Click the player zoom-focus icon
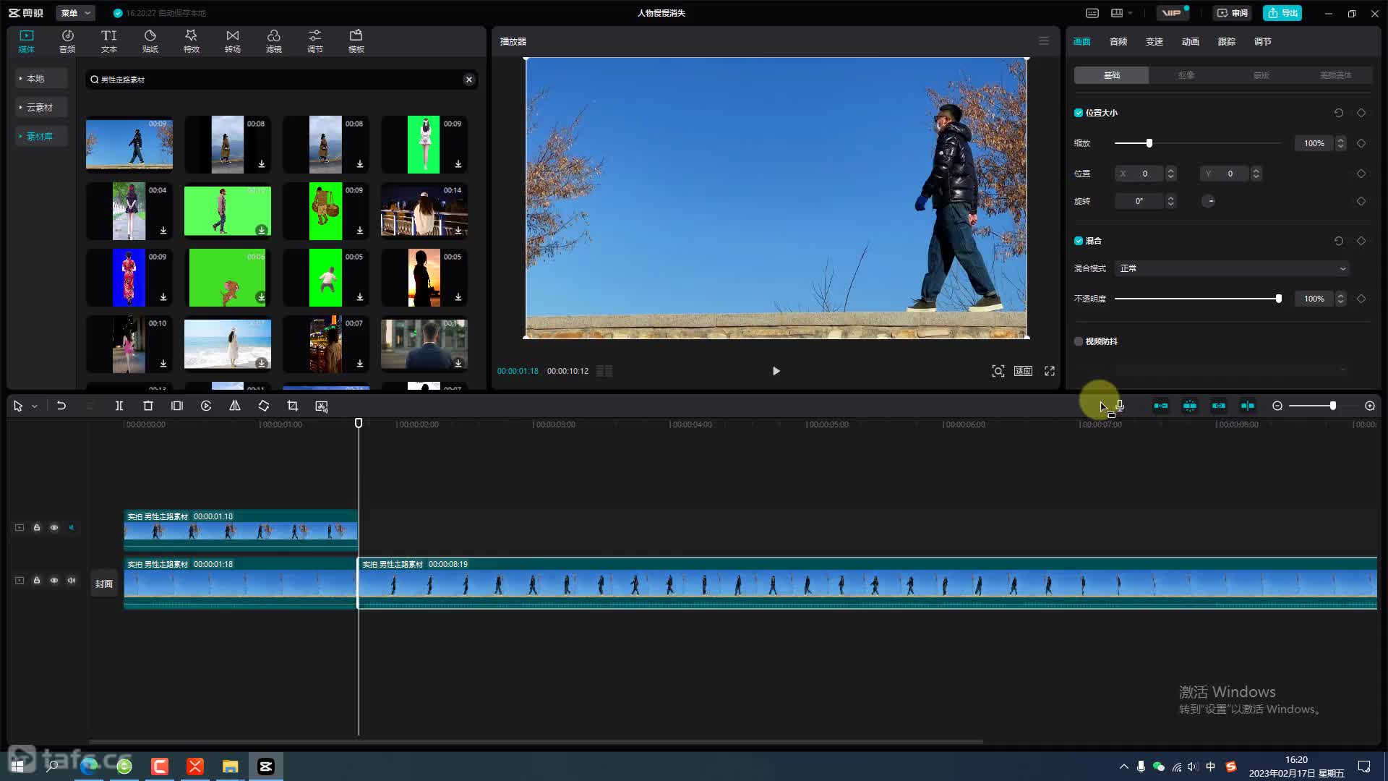The height and width of the screenshot is (781, 1388). pos(998,371)
